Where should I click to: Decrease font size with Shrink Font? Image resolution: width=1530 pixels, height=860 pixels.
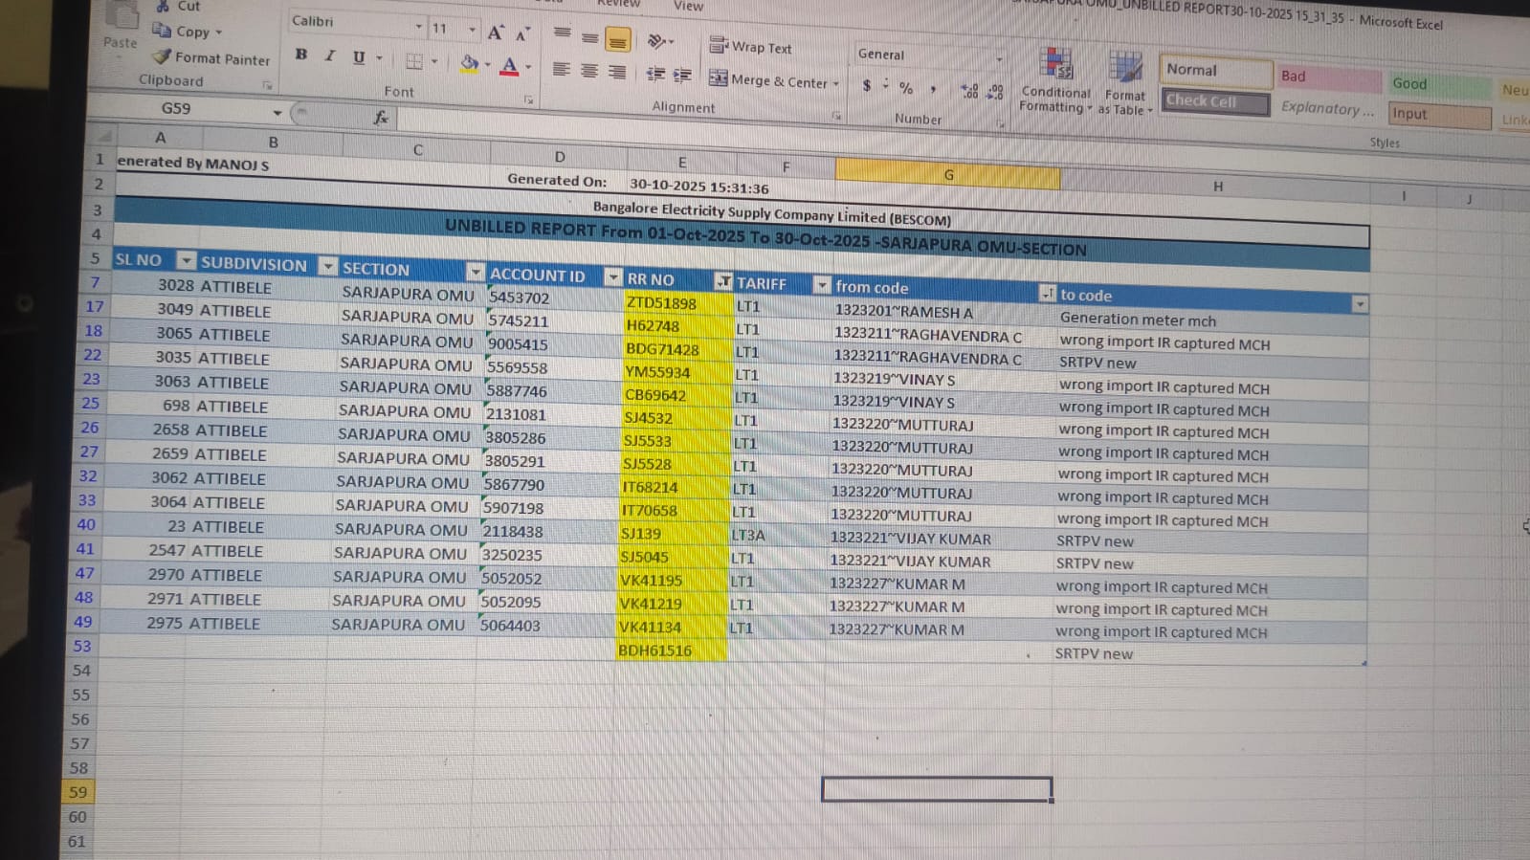pyautogui.click(x=522, y=34)
